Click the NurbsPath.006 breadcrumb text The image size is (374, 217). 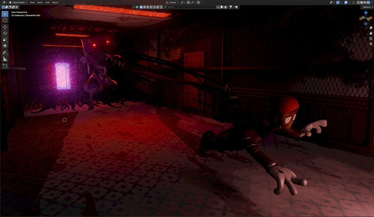tap(33, 15)
